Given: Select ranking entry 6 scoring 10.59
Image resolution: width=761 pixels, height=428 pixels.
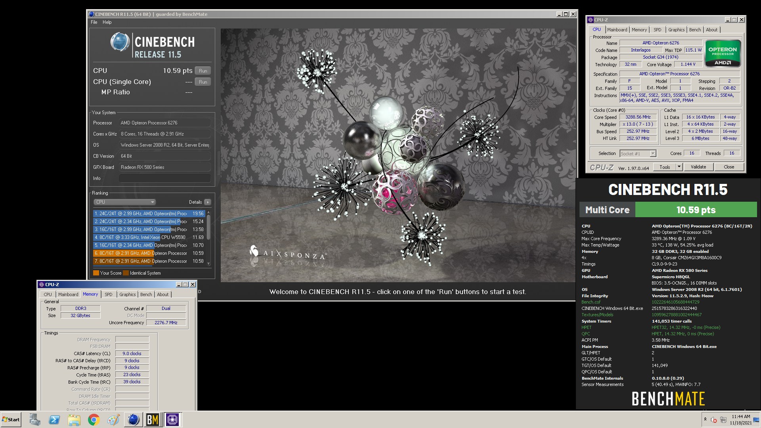Looking at the screenshot, I should coord(149,253).
